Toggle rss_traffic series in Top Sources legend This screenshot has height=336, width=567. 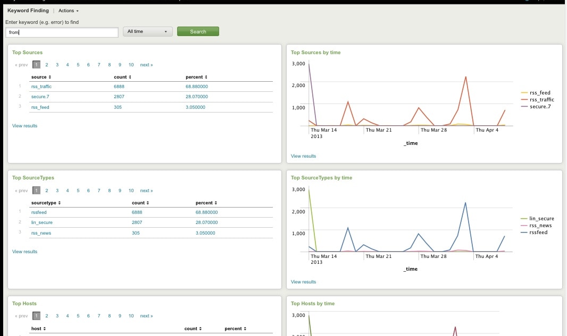coord(542,100)
